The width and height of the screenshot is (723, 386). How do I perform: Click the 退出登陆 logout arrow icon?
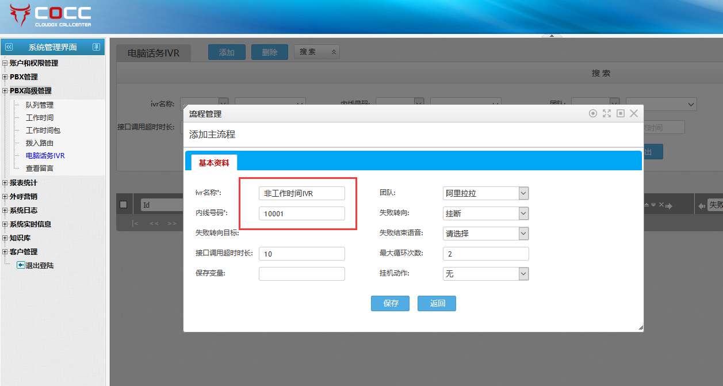pos(21,265)
